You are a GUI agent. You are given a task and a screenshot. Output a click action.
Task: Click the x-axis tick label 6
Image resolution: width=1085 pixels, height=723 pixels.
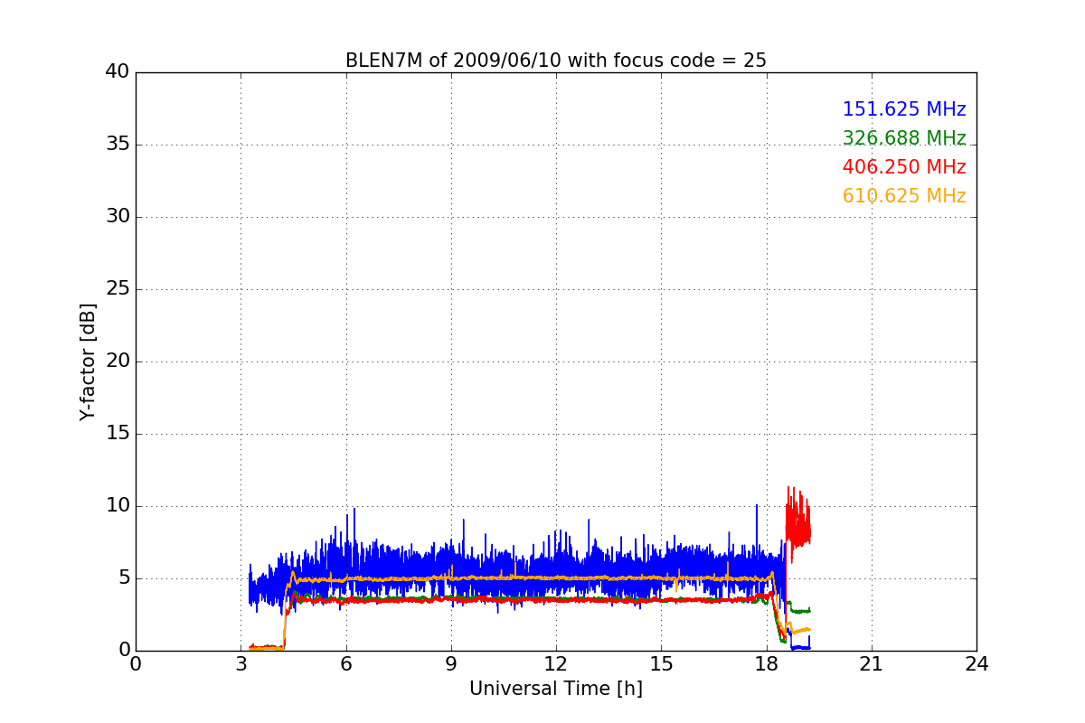[x=346, y=663]
